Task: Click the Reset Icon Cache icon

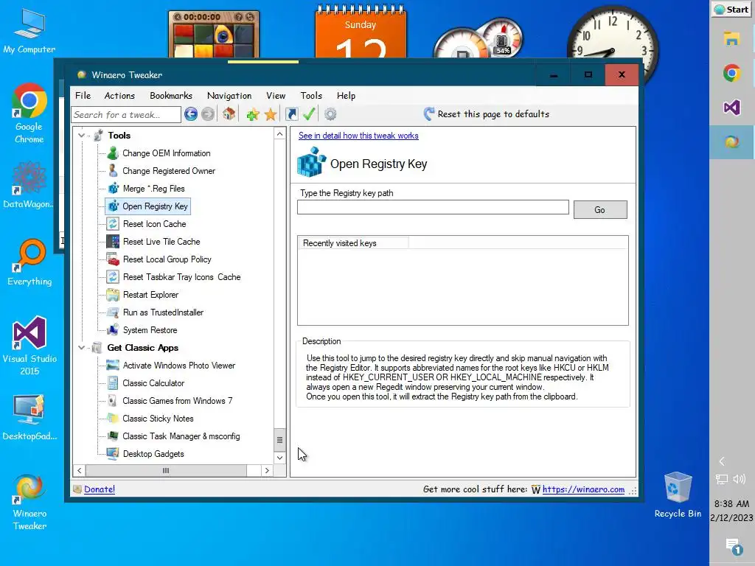Action: [113, 224]
